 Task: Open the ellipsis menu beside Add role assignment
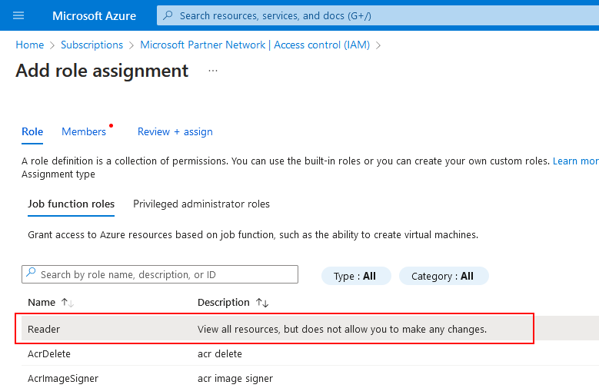tap(213, 71)
